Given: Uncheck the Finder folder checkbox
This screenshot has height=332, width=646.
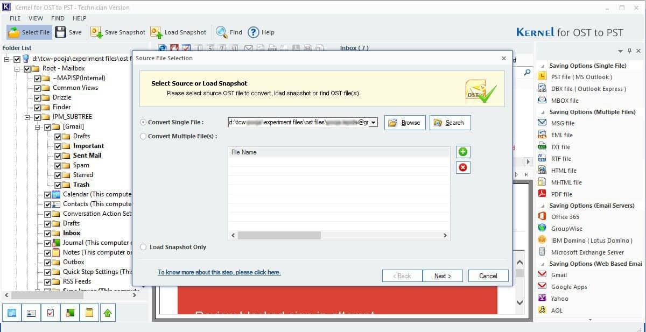Looking at the screenshot, I should pos(37,108).
